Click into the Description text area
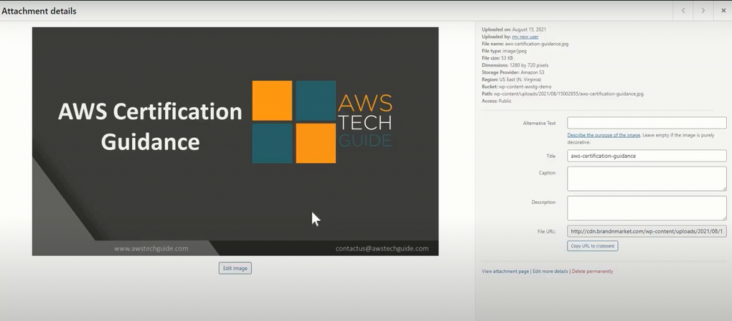The height and width of the screenshot is (321, 732). 646,208
